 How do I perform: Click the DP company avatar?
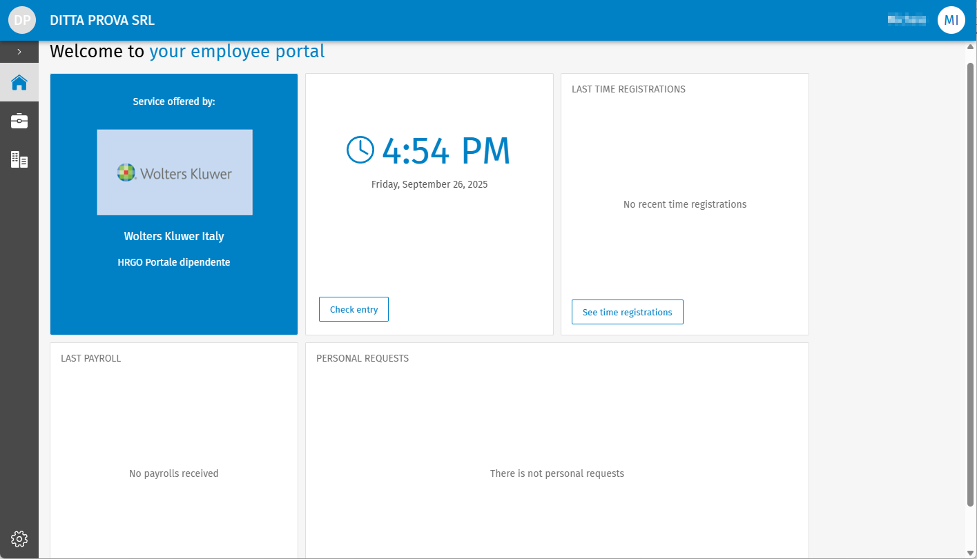click(21, 20)
